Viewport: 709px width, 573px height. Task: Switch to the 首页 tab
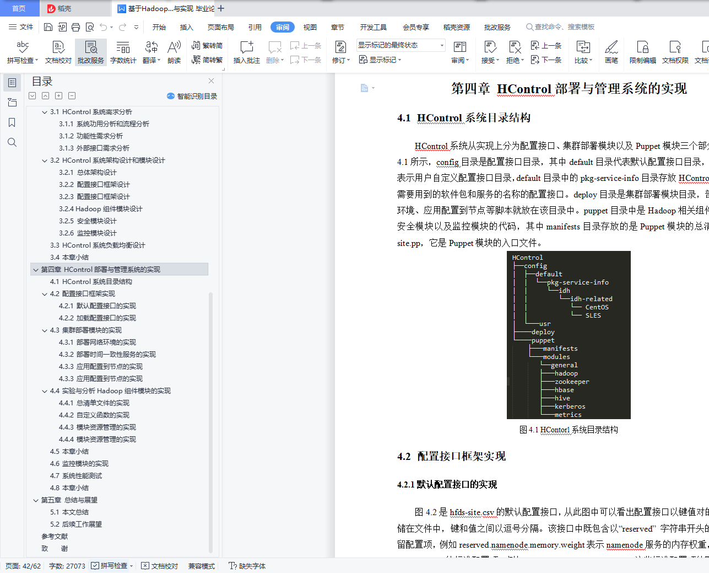19,8
